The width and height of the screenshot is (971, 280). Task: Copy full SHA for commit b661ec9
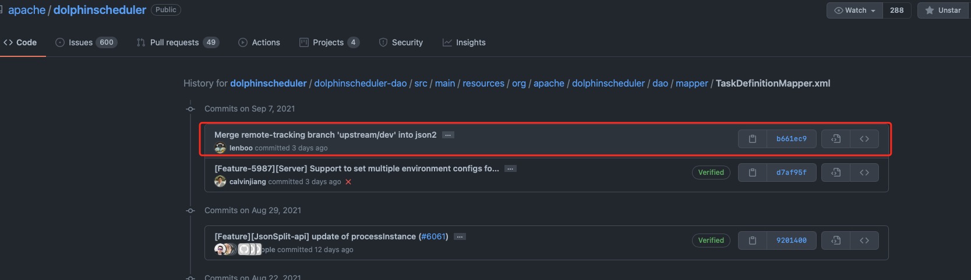click(752, 139)
